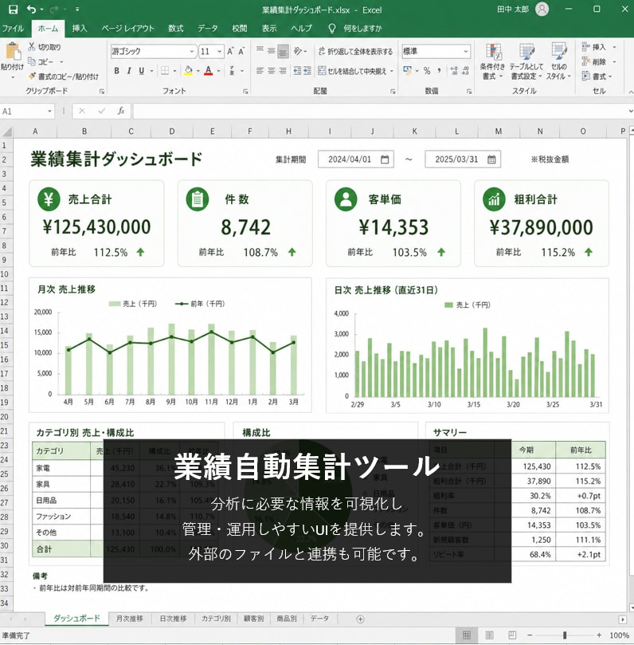The width and height of the screenshot is (634, 645).
Task: Switch to the 表示 ribbon tab
Action: [269, 29]
